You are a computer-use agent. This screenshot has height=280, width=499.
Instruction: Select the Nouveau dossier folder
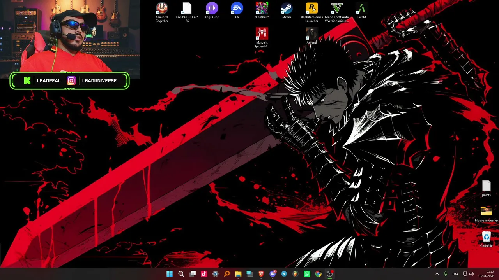486,214
